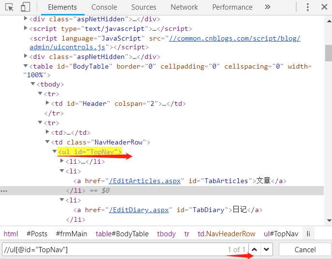Select the anchor with id TabDiary
Image resolution: width=332 pixels, height=259 pixels.
tap(168, 210)
